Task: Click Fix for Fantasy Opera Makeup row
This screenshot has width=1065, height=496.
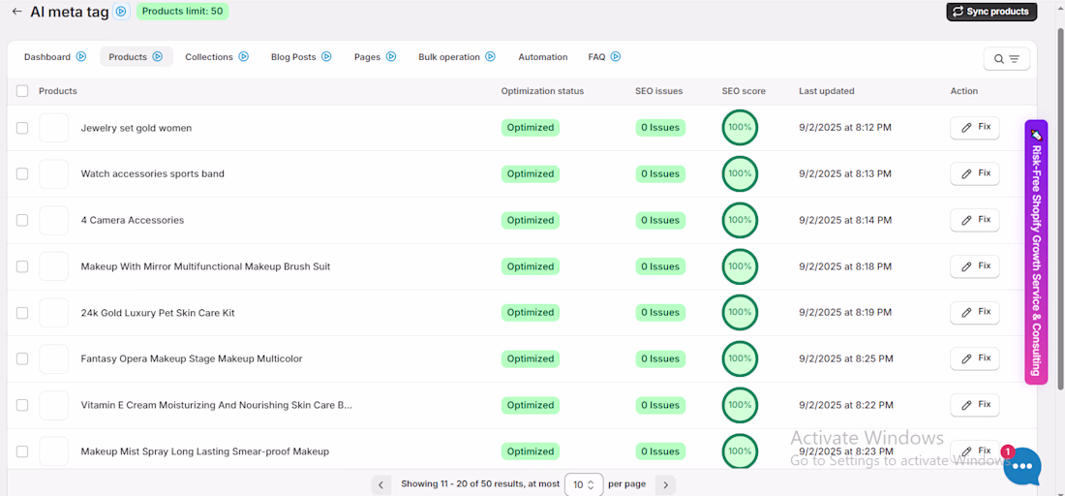Action: coord(975,358)
